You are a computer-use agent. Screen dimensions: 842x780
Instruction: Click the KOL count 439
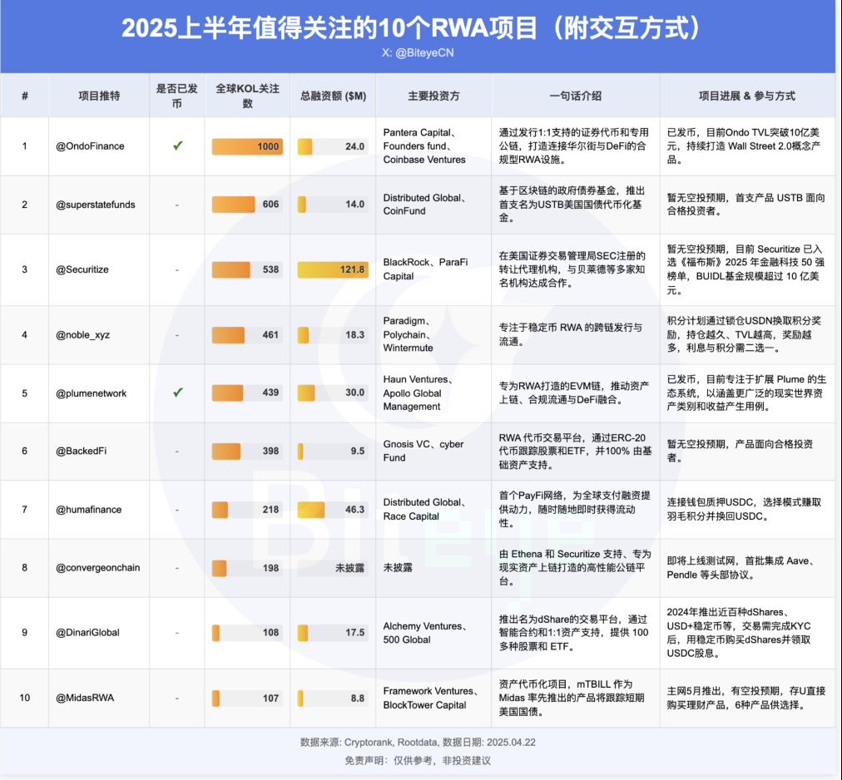click(270, 392)
